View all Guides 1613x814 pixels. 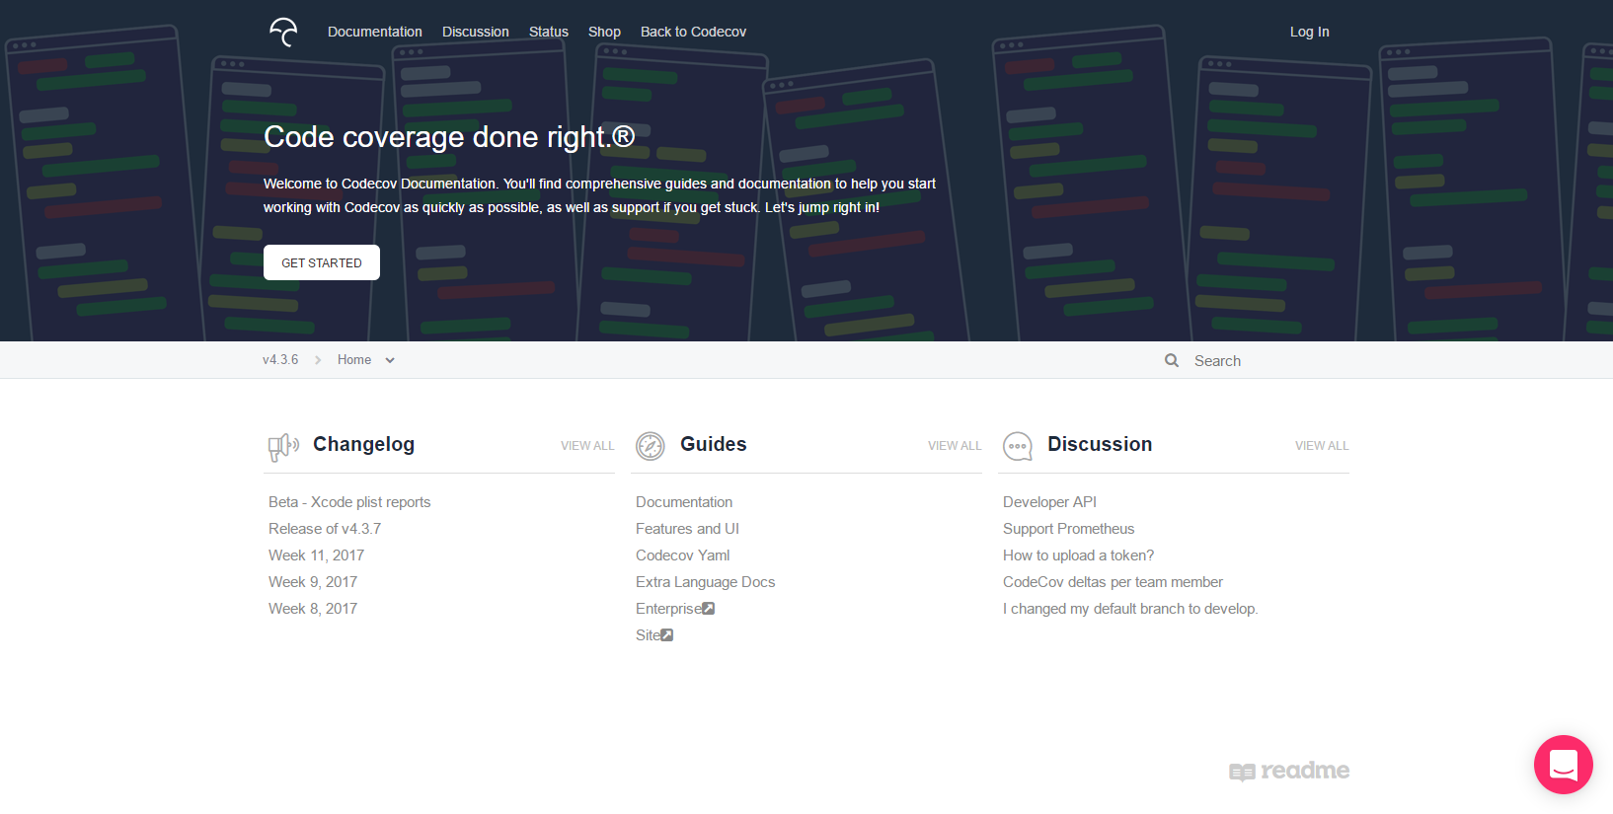[955, 446]
